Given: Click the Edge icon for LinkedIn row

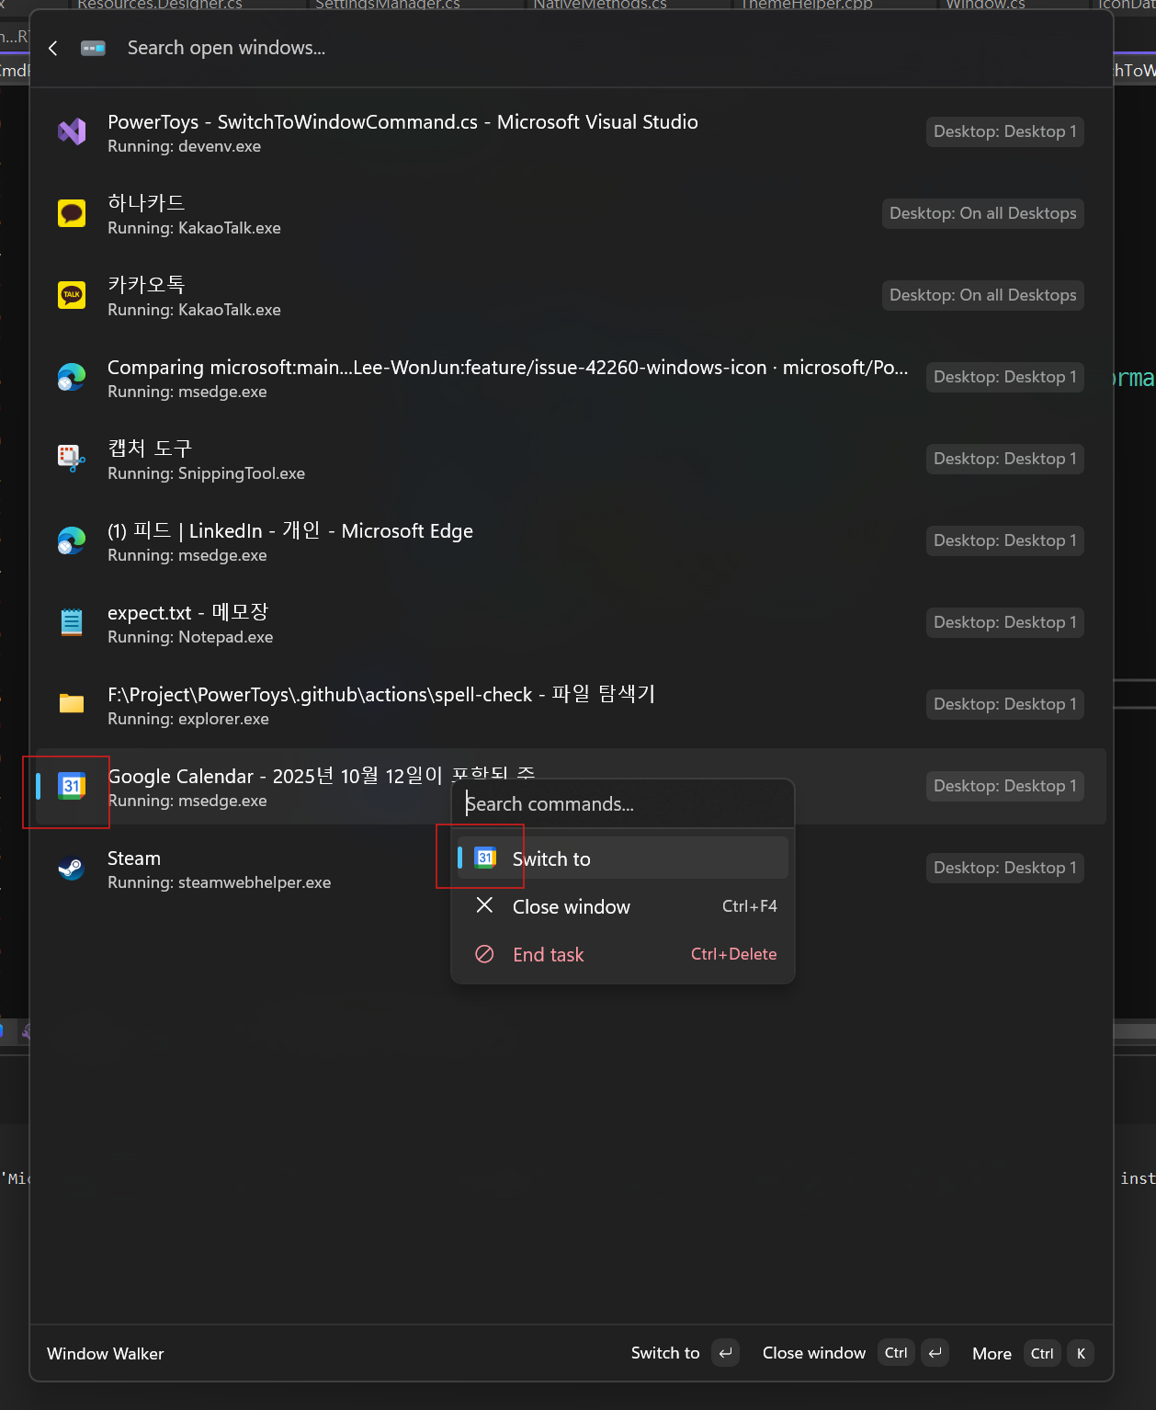Looking at the screenshot, I should tap(72, 541).
